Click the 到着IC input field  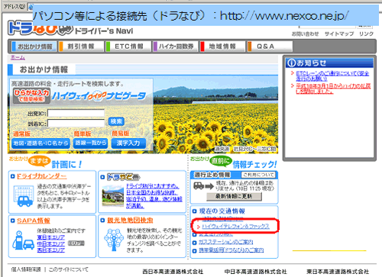(76, 124)
